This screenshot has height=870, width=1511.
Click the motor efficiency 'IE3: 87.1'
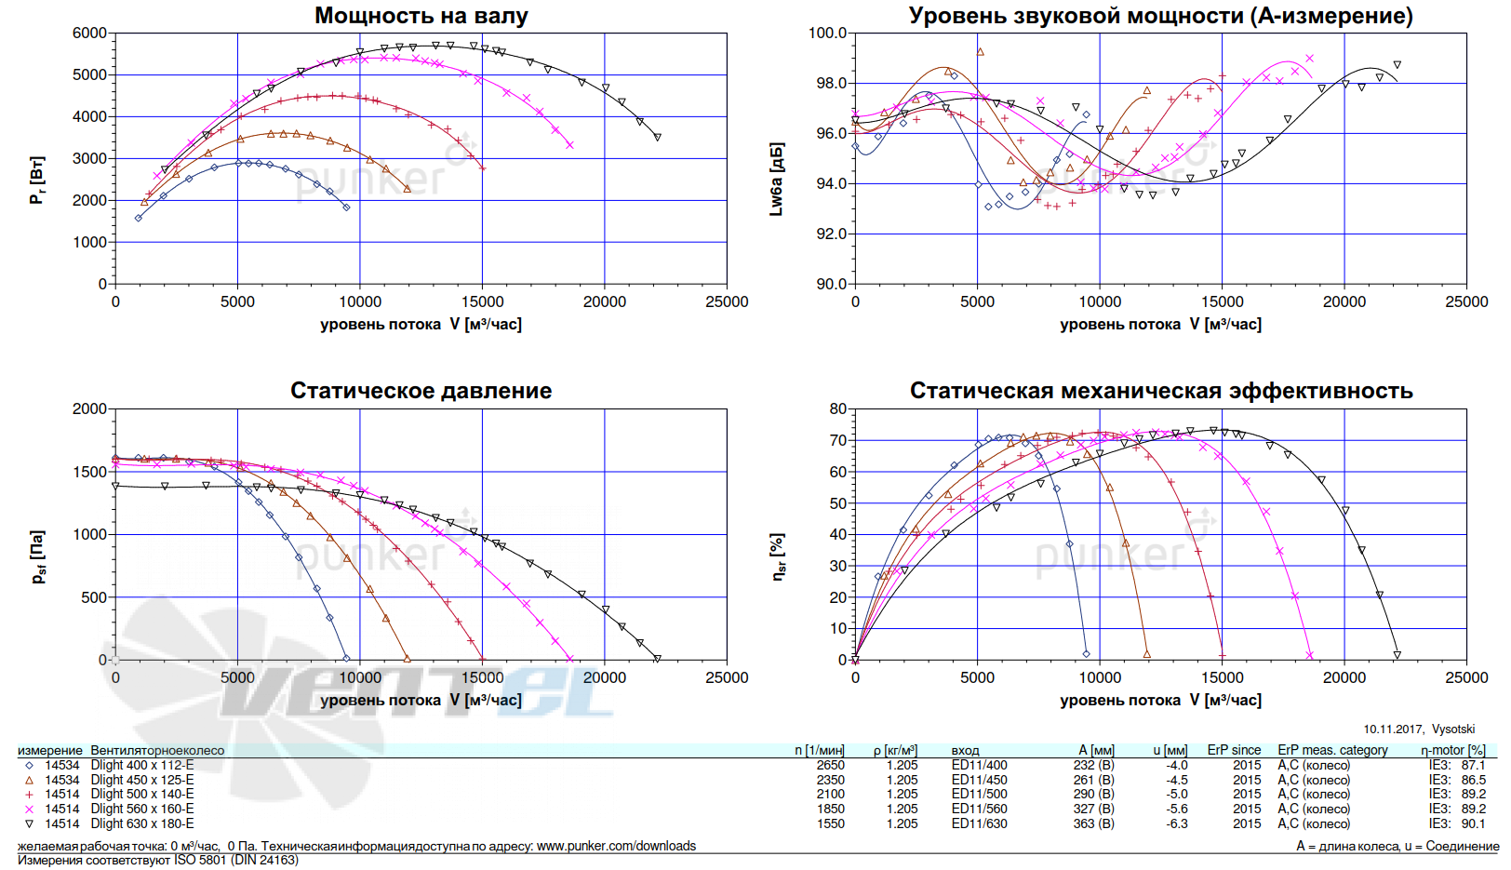click(1458, 766)
